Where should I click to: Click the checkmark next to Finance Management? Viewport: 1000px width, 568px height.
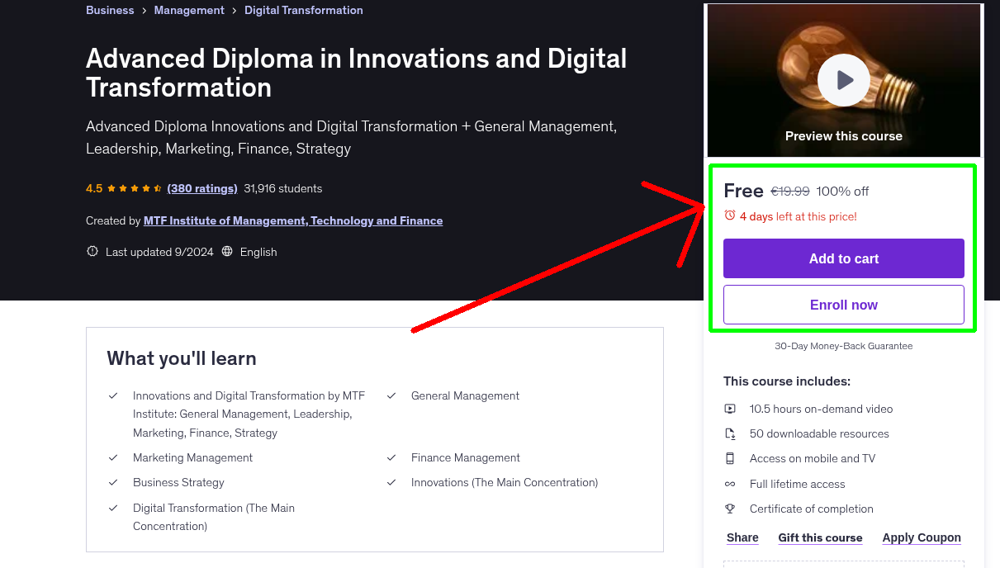click(391, 457)
